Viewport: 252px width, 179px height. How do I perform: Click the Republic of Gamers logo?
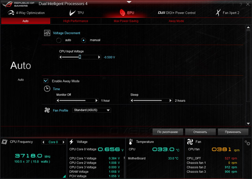click(x=19, y=4)
